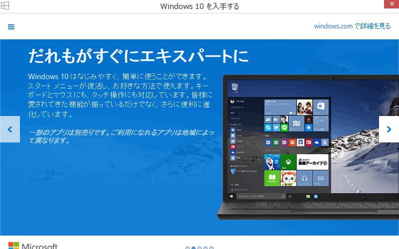Click the Start button on laptop taskbar

click(x=232, y=196)
